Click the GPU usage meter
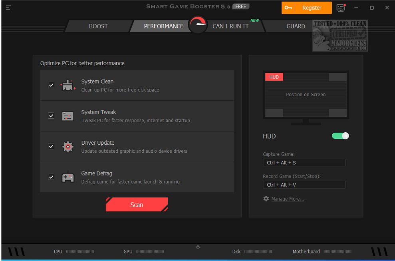The width and height of the screenshot is (395, 261). pos(150,251)
